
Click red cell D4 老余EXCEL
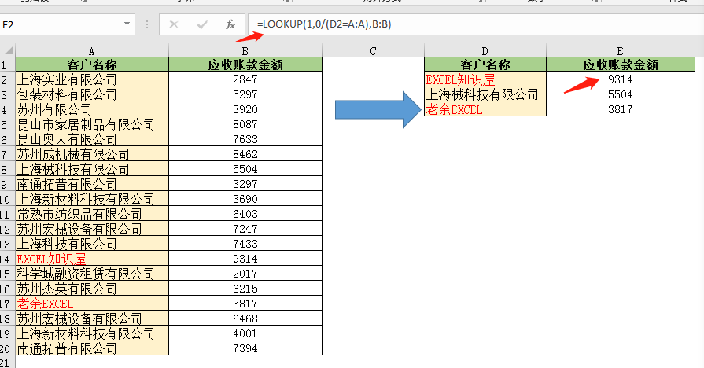point(485,109)
